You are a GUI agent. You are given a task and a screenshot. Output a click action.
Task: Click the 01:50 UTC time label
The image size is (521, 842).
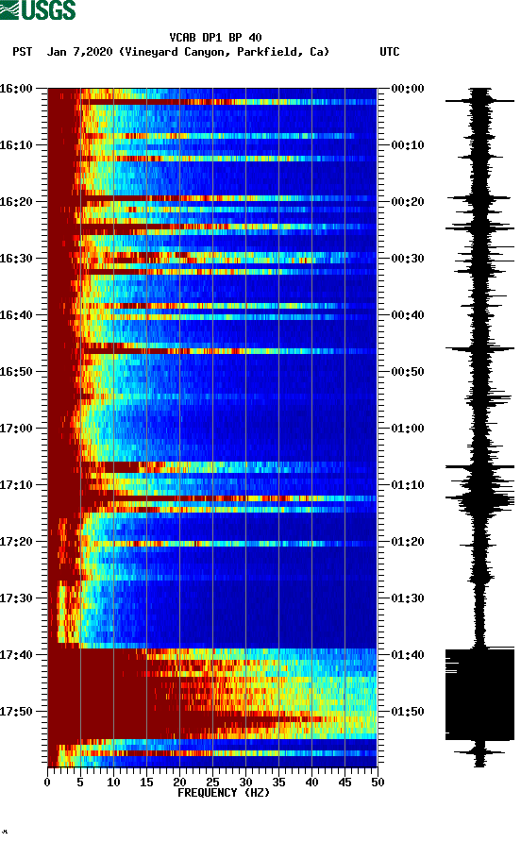coord(408,712)
